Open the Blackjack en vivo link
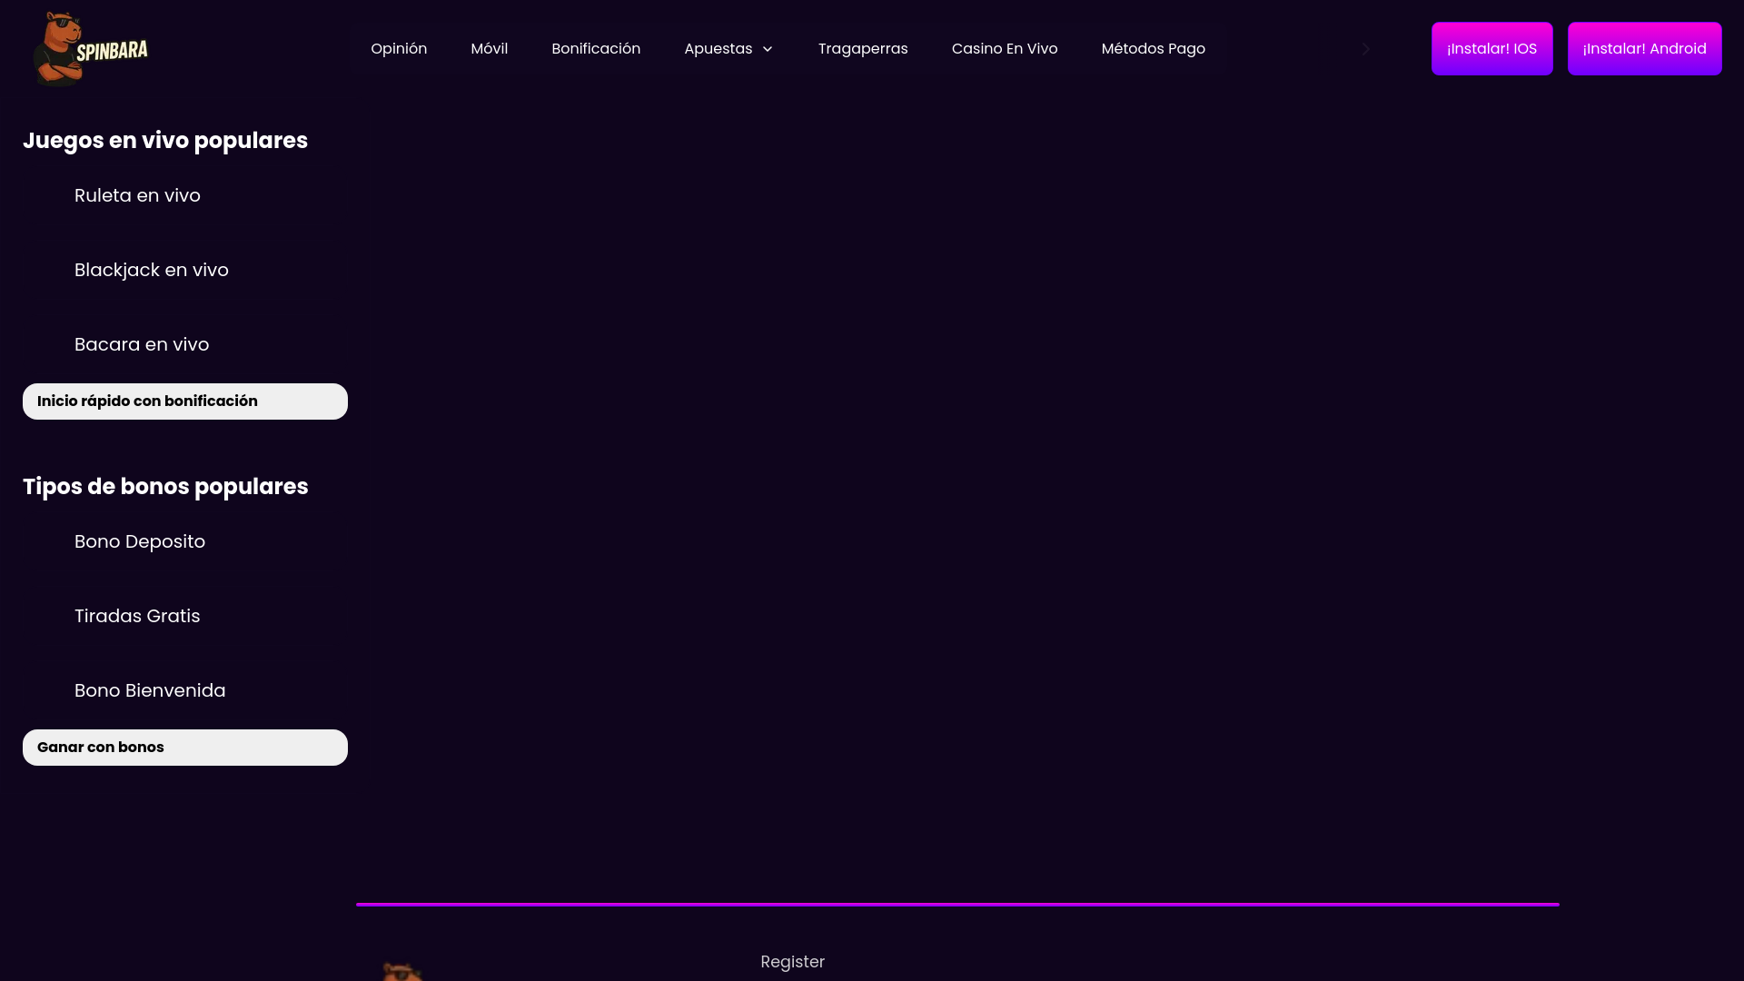 [x=152, y=270]
